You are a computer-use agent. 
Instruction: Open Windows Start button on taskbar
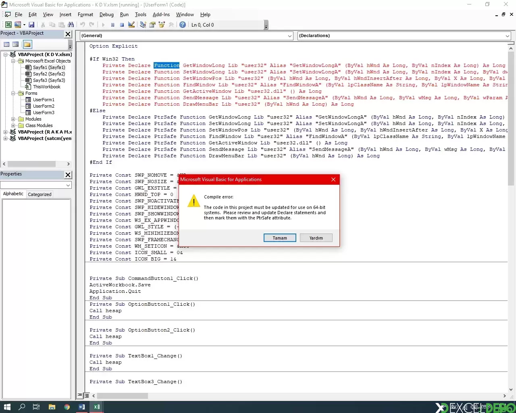7,407
